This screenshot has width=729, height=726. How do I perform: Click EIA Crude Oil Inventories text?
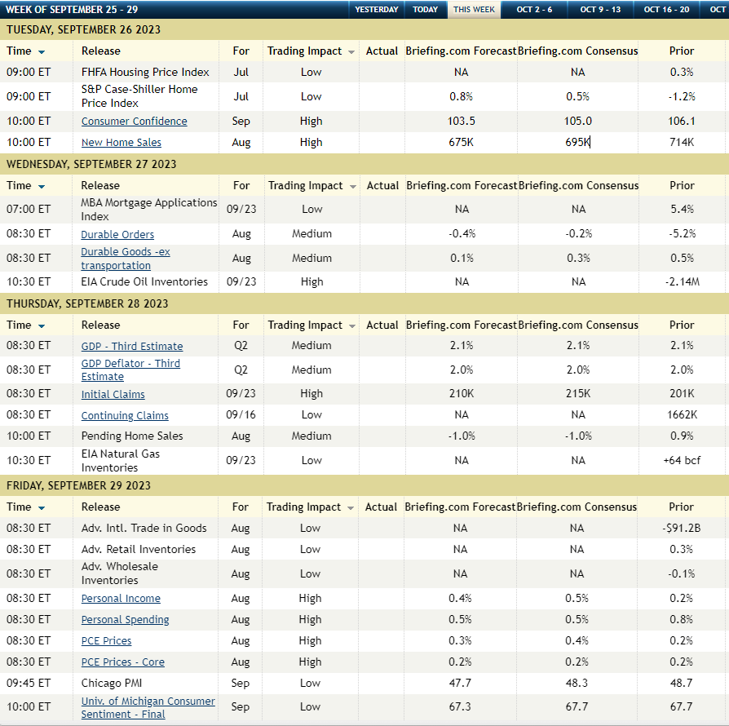click(x=144, y=282)
